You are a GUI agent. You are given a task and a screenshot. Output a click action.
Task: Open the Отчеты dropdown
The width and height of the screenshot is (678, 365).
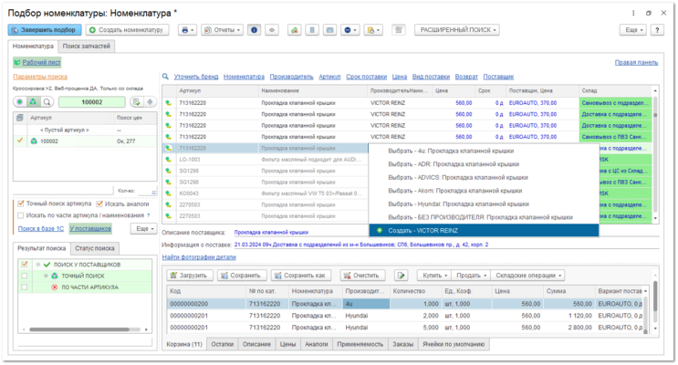pos(222,30)
